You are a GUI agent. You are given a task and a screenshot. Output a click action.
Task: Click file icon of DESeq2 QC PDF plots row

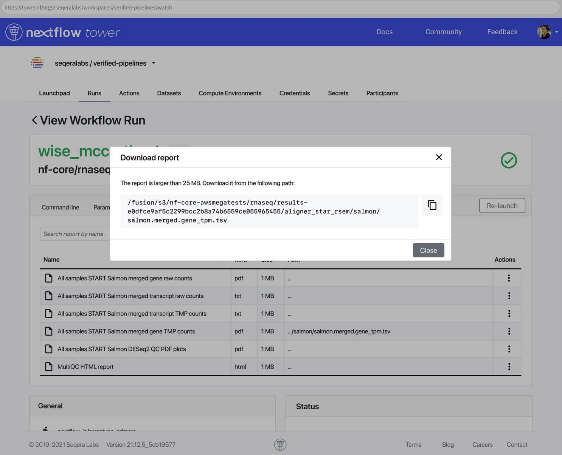point(49,349)
